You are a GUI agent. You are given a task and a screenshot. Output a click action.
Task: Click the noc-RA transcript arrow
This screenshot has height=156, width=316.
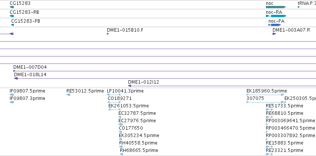(x=276, y=16)
